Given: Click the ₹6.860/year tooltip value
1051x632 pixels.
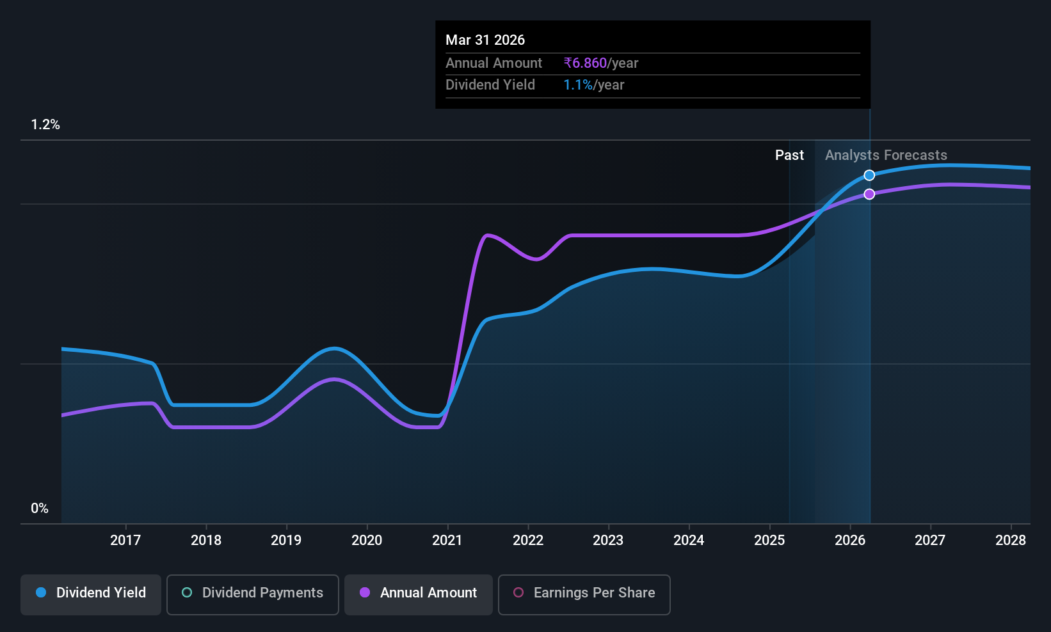Looking at the screenshot, I should [x=601, y=63].
